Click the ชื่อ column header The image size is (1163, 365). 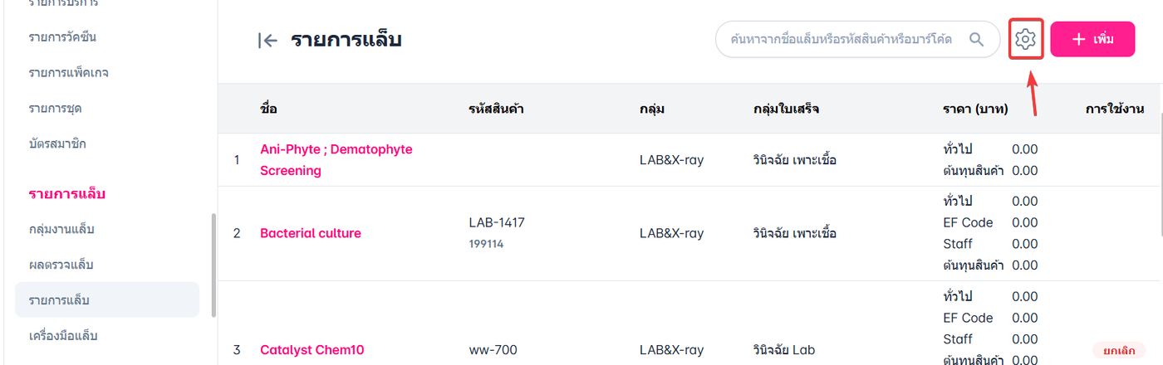[268, 109]
